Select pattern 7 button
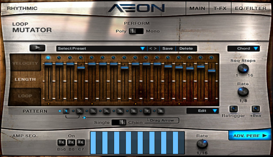The height and width of the screenshot is (157, 273). point(147,111)
